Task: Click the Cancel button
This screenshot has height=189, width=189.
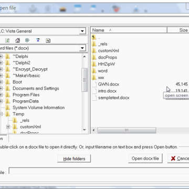Action: point(178,159)
